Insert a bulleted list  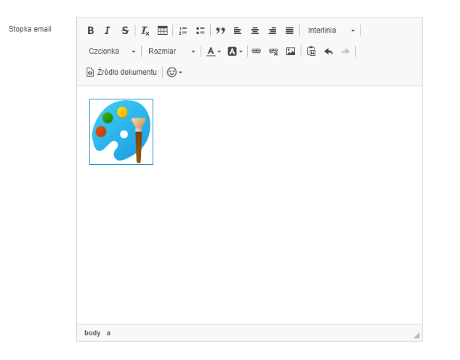tap(201, 30)
